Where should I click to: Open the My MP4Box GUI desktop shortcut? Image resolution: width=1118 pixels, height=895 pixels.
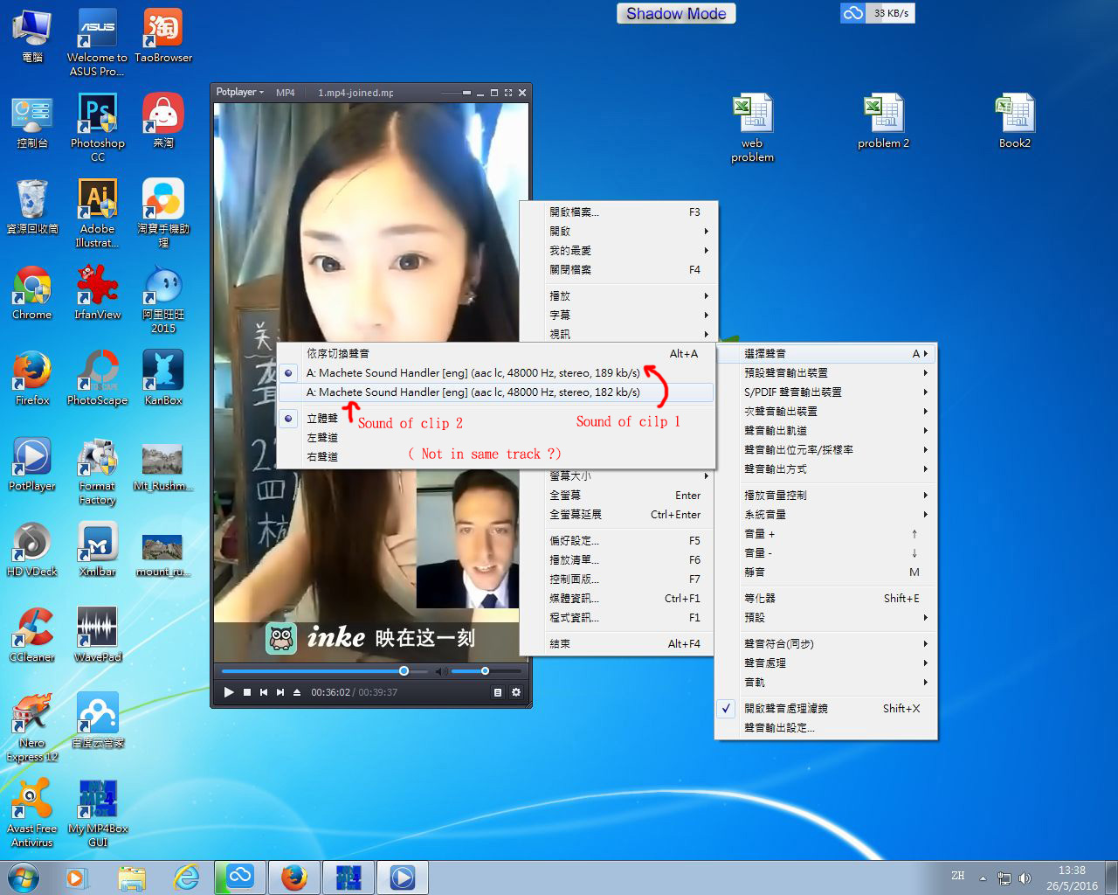[98, 813]
